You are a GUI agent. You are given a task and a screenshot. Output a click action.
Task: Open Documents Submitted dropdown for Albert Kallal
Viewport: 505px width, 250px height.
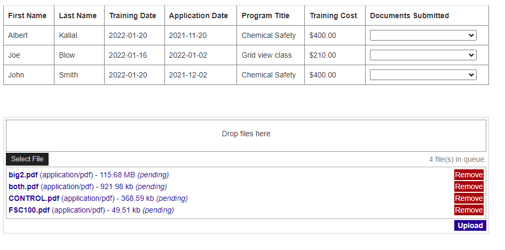[x=423, y=35]
